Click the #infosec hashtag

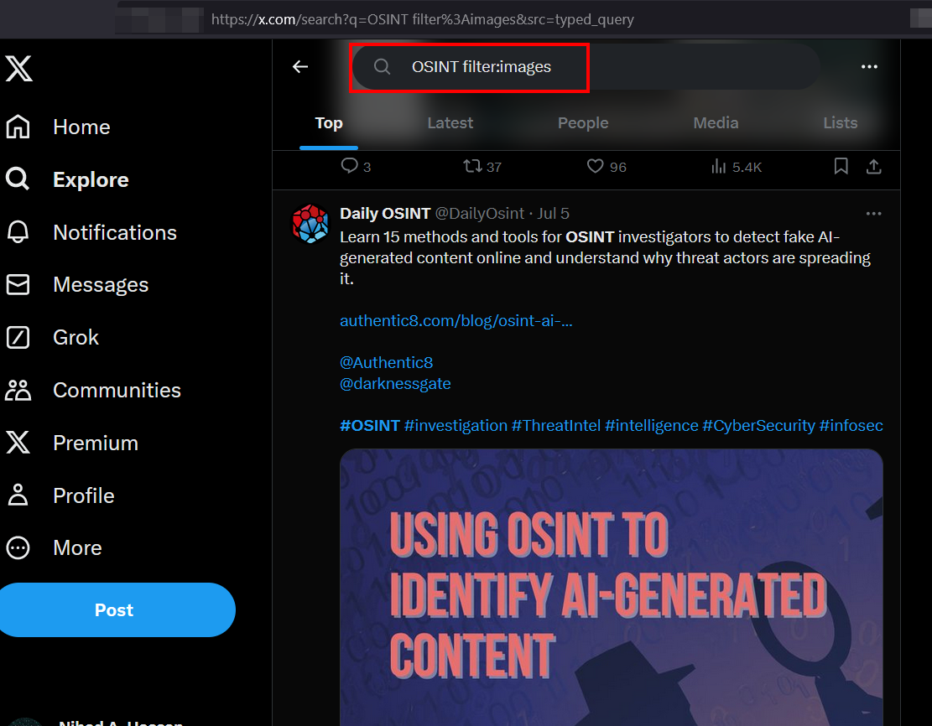(851, 425)
